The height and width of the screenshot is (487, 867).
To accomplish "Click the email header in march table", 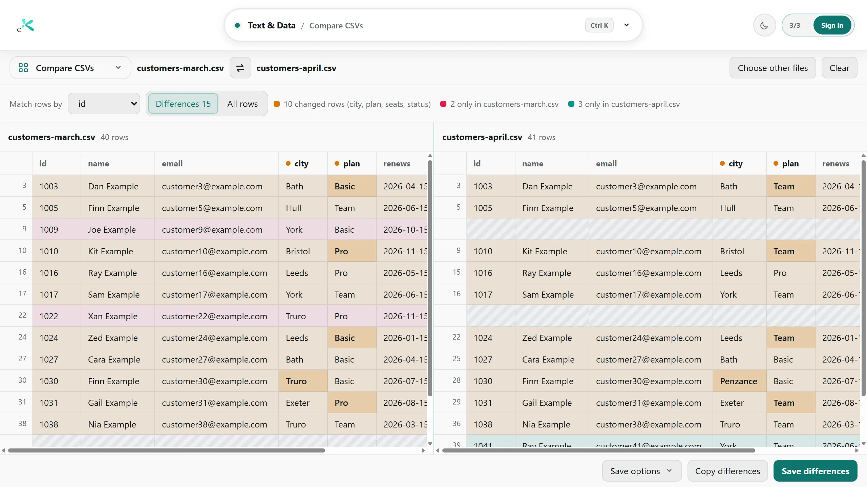I will pyautogui.click(x=216, y=164).
